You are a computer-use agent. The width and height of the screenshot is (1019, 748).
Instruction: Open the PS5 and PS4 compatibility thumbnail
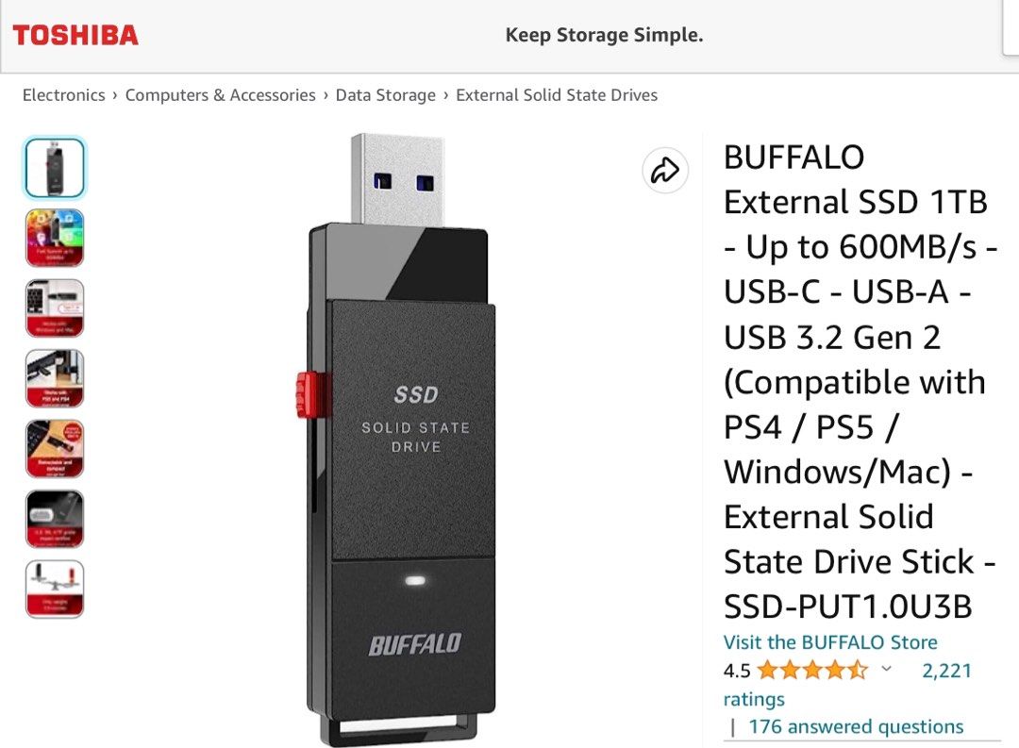(x=54, y=377)
